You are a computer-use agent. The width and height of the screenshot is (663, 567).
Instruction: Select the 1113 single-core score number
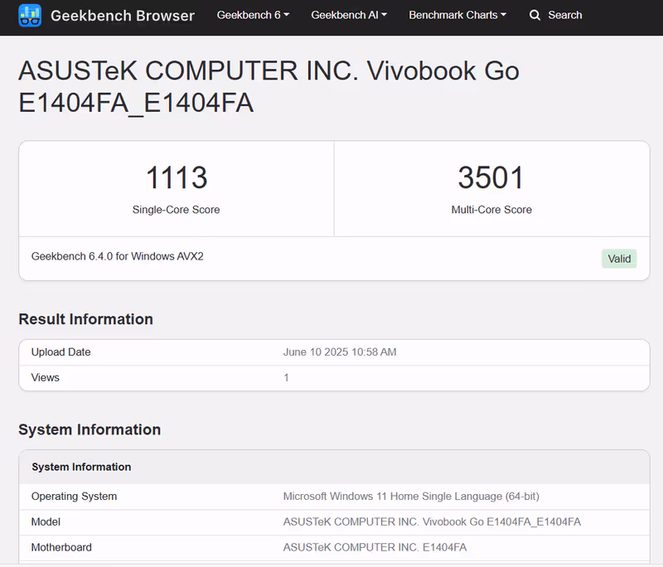(177, 177)
